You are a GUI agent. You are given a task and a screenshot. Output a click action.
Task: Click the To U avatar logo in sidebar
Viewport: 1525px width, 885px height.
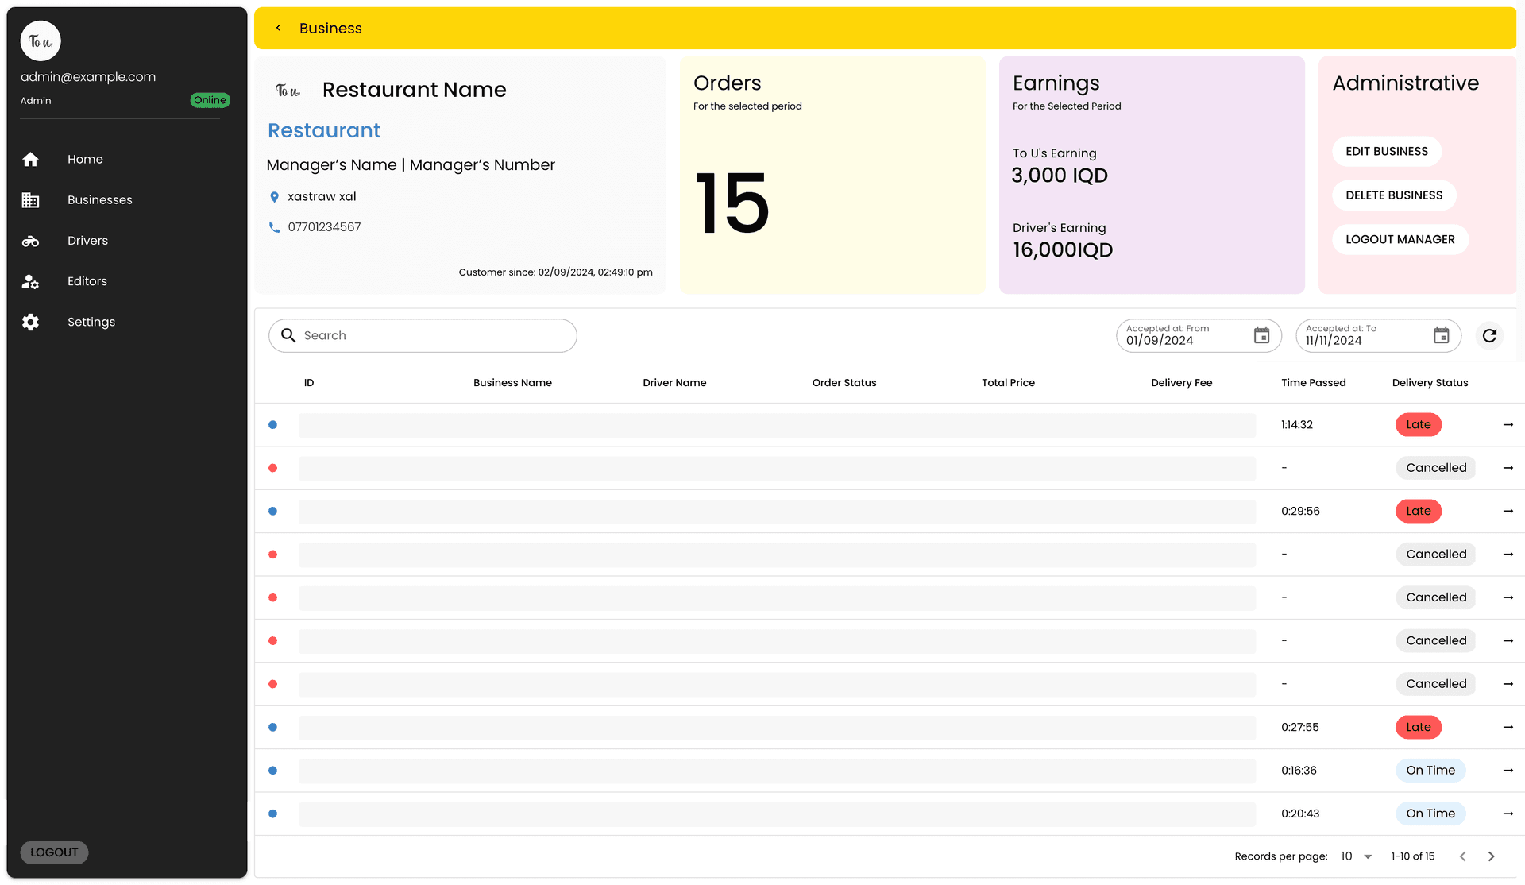click(41, 41)
